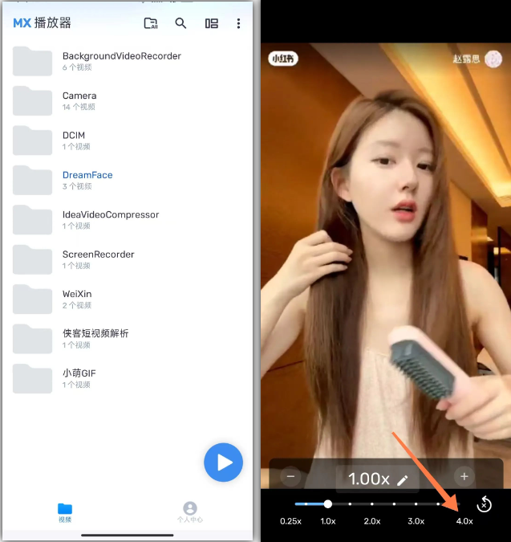Click the 1.0x speed label

click(327, 521)
